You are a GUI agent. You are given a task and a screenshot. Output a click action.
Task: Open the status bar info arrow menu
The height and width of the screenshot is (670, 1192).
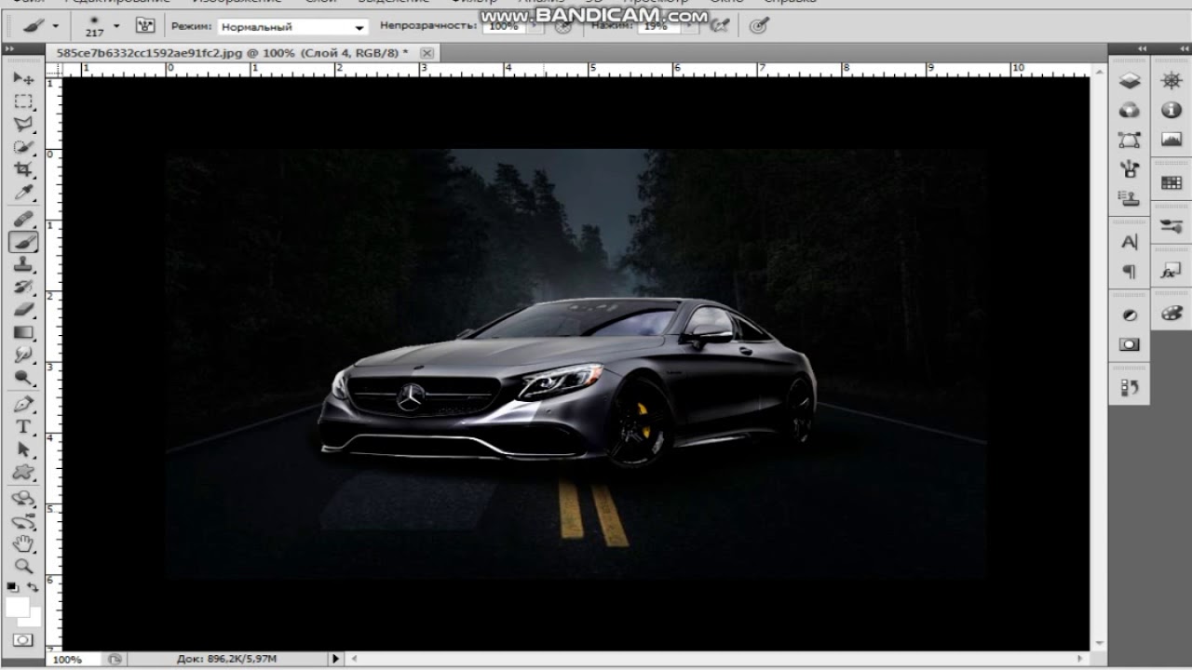click(x=336, y=659)
